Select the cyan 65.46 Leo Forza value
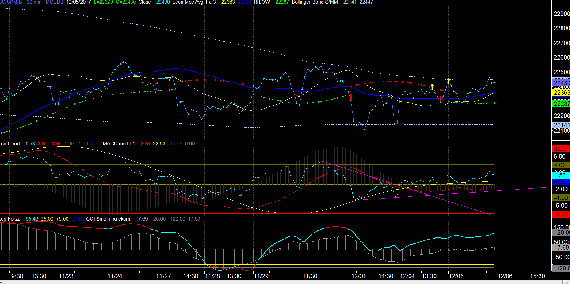570x284 pixels. (32, 219)
